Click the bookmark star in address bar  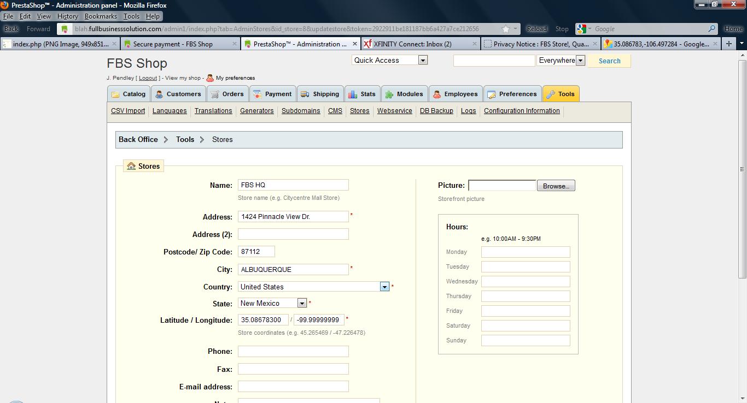[506, 29]
